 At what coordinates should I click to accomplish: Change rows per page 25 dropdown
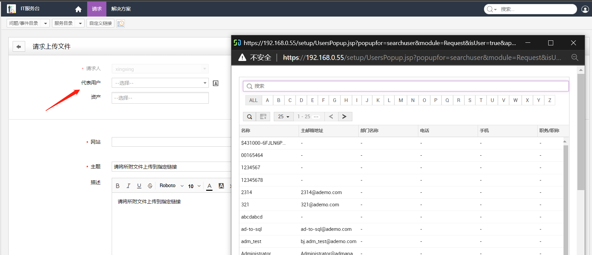click(283, 117)
